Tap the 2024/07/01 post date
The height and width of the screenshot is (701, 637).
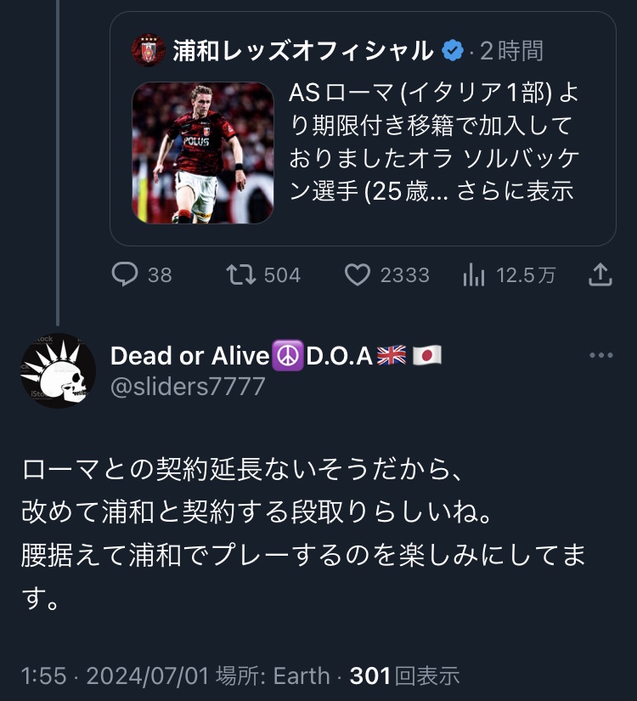[x=146, y=676]
